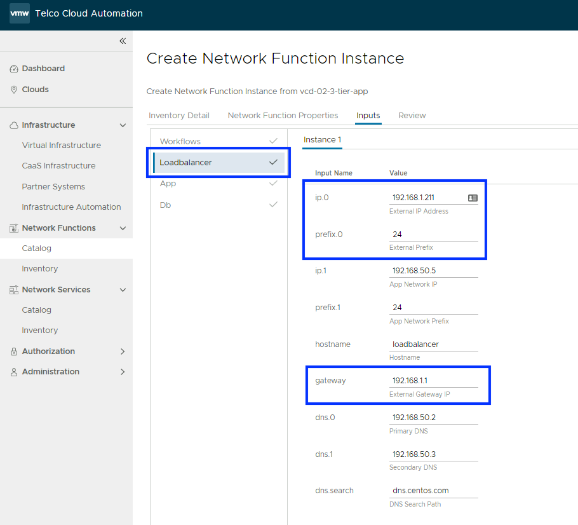Click the contact card icon in ip.0 field
The image size is (578, 525).
[472, 198]
